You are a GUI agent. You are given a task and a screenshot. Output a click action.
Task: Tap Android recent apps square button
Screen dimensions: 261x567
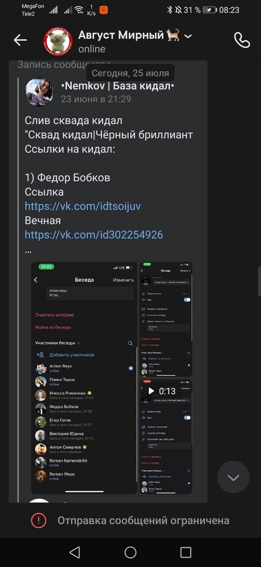pyautogui.click(x=186, y=552)
